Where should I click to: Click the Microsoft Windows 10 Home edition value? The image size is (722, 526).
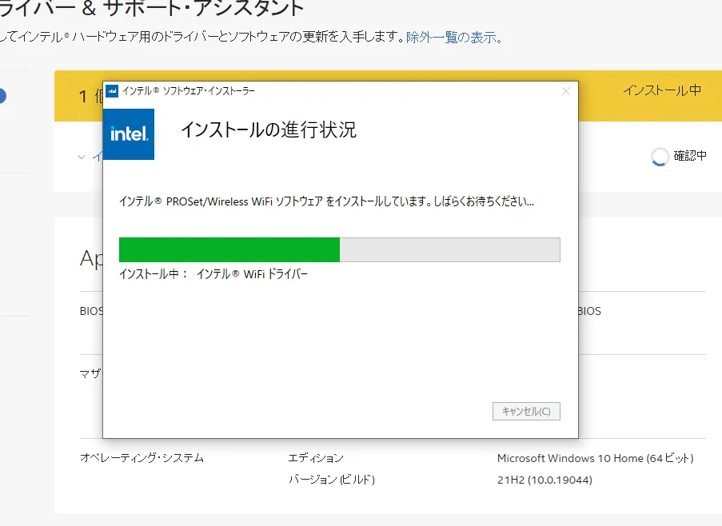coord(596,458)
